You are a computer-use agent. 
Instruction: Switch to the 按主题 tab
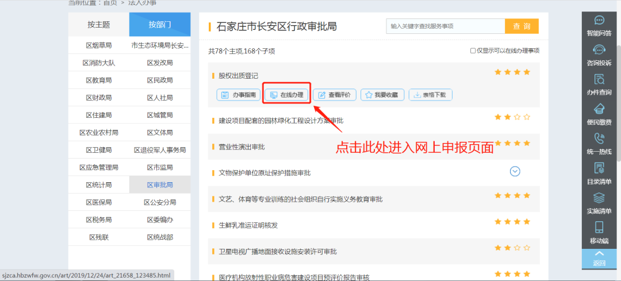click(99, 25)
